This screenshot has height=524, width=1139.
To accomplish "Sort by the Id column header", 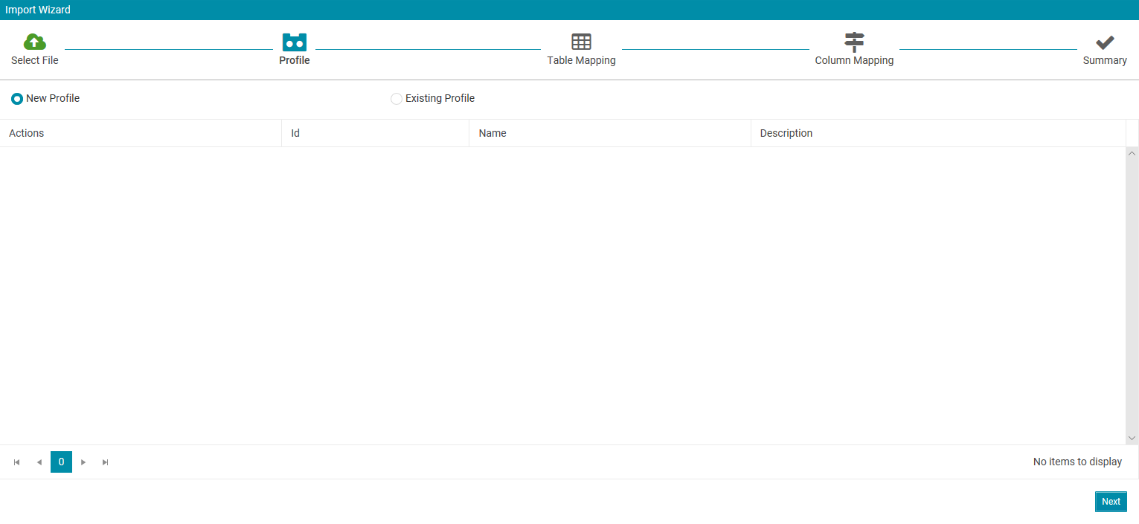I will (376, 133).
